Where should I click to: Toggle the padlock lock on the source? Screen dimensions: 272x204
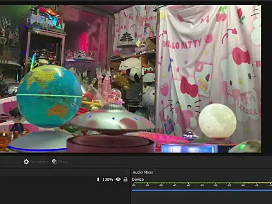(x=125, y=179)
